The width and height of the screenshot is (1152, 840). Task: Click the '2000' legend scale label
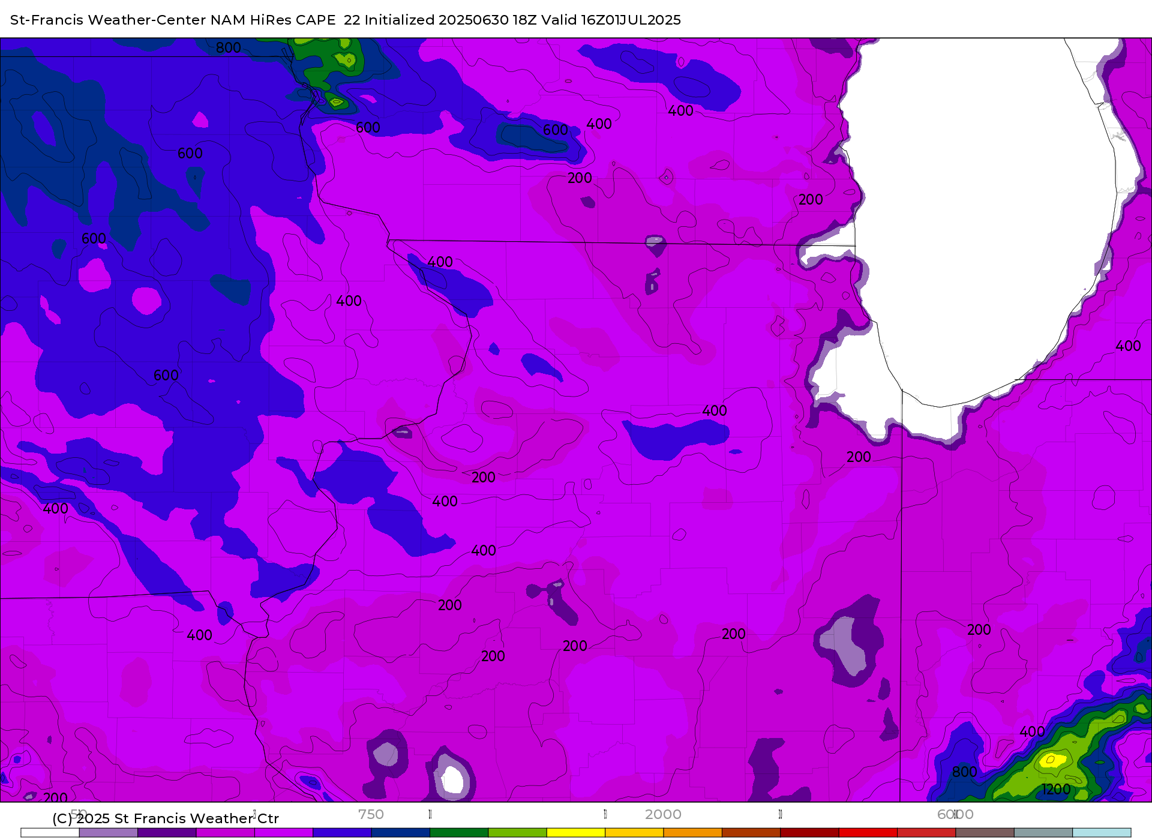[x=663, y=814]
